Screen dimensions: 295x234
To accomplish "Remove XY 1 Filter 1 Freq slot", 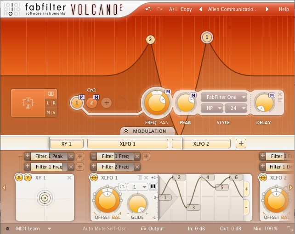I will click(x=71, y=167).
